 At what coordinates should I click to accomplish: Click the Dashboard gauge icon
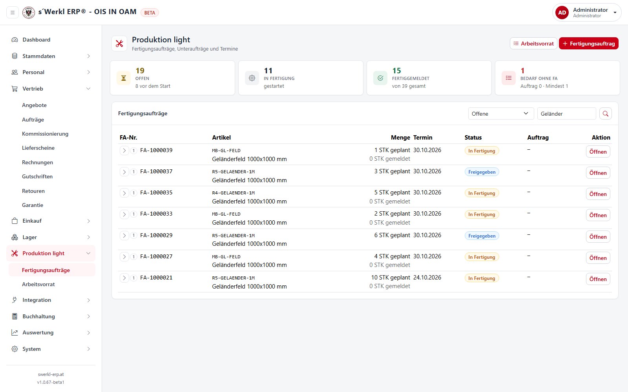point(15,40)
